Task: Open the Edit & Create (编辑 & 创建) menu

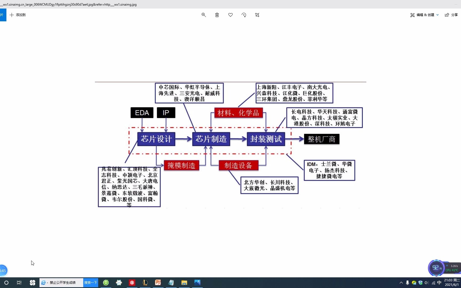Action: click(x=424, y=15)
